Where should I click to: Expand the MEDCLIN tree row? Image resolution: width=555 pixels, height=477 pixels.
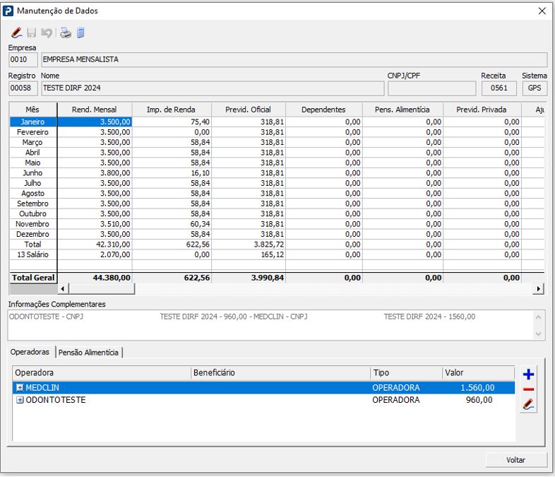(20, 388)
